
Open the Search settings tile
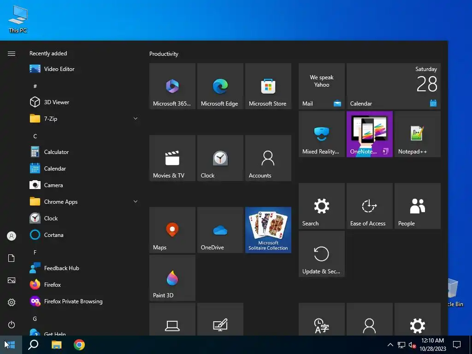point(321,206)
